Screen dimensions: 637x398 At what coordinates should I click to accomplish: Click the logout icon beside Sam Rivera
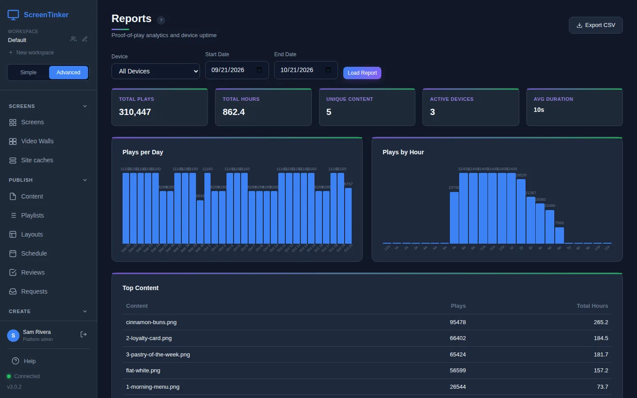83,334
